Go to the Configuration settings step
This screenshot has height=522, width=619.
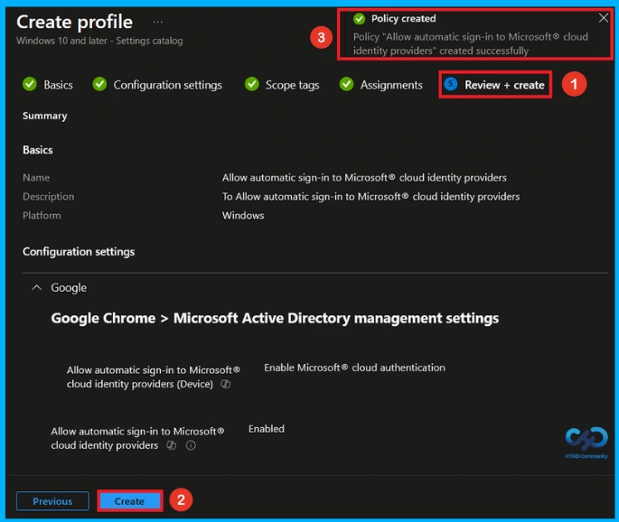pyautogui.click(x=168, y=85)
